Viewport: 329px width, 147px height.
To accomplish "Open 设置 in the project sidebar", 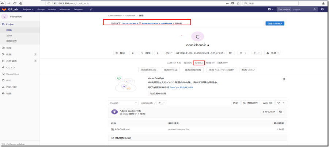I will click(9, 93).
